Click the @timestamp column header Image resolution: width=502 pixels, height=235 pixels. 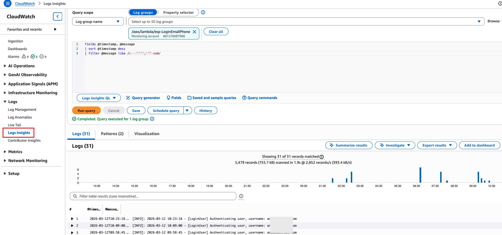(x=94, y=210)
